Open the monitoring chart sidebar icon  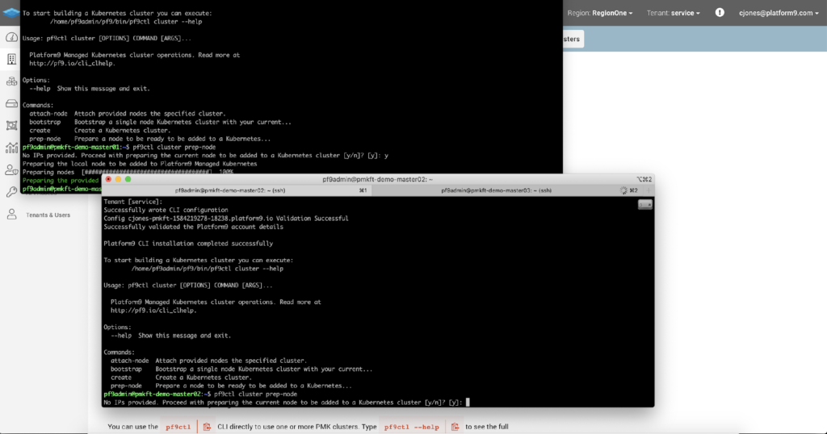coord(11,148)
